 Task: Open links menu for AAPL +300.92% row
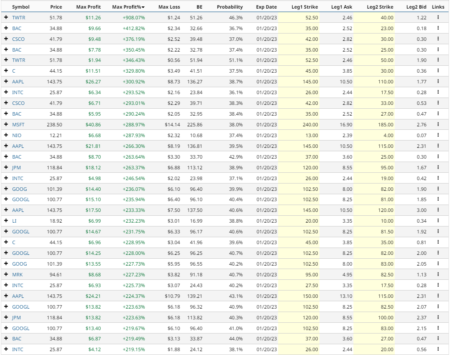pos(438,82)
